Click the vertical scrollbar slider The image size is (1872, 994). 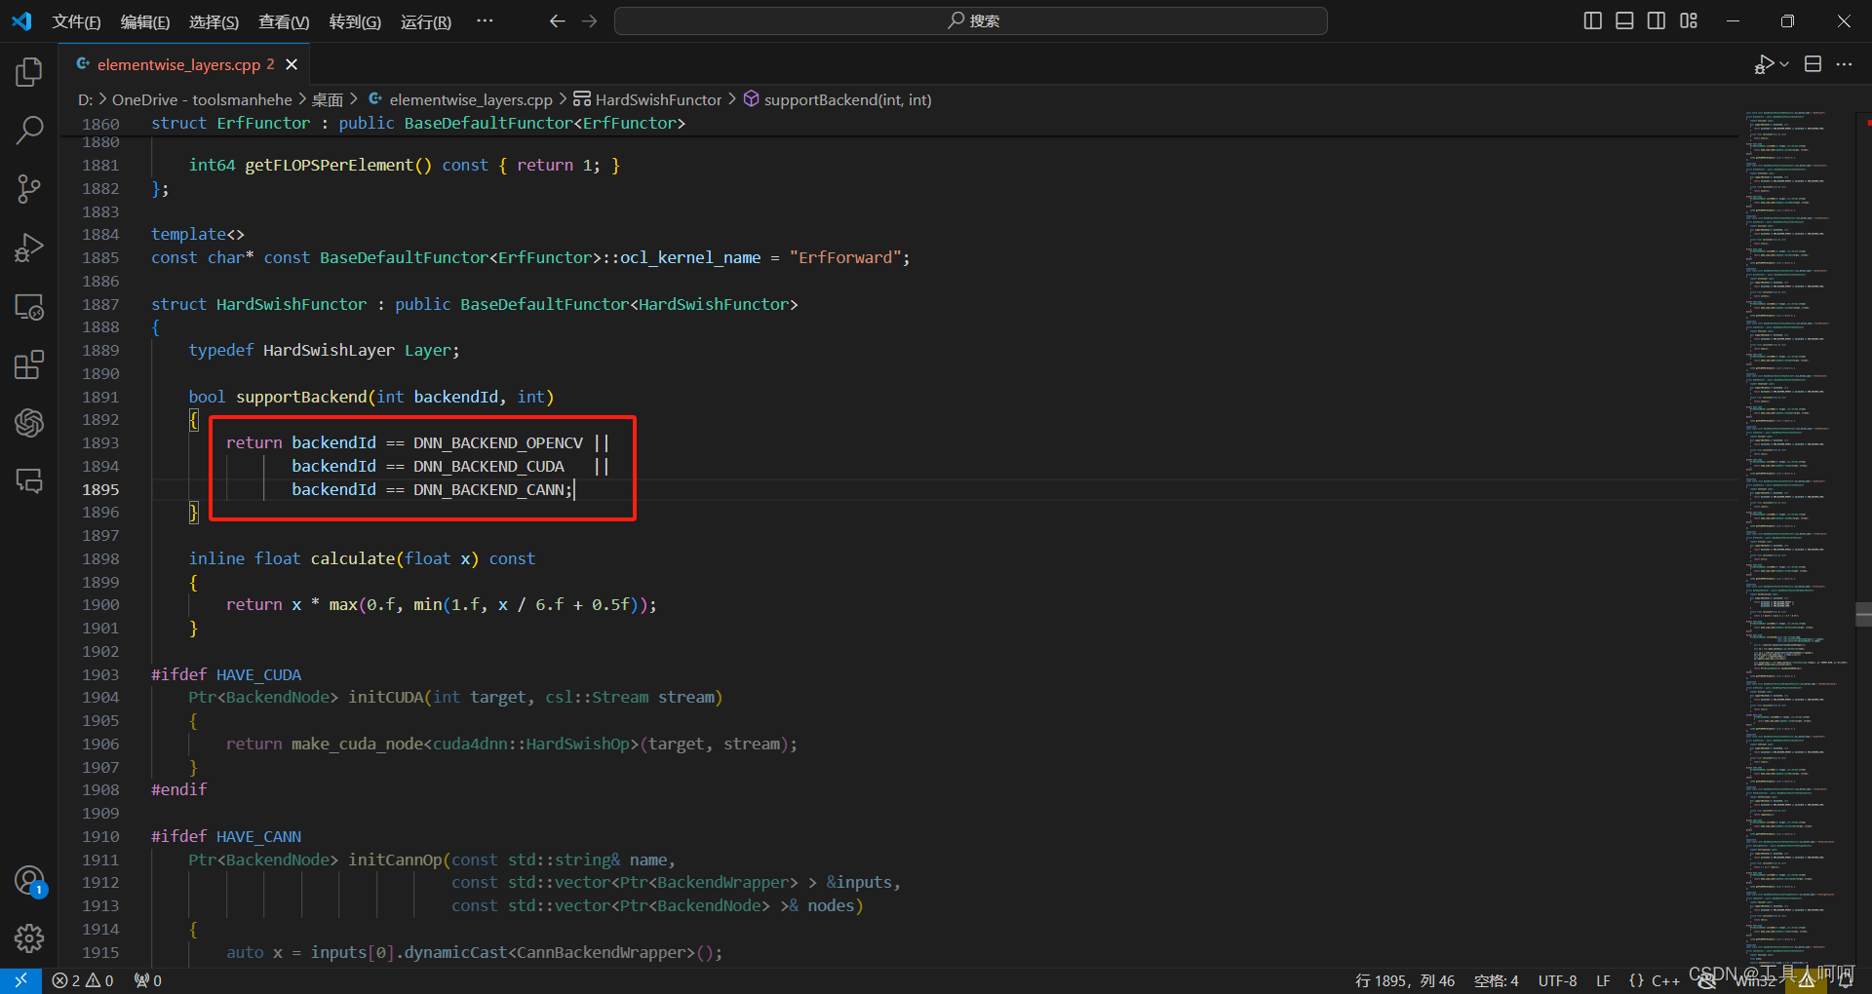[1864, 614]
